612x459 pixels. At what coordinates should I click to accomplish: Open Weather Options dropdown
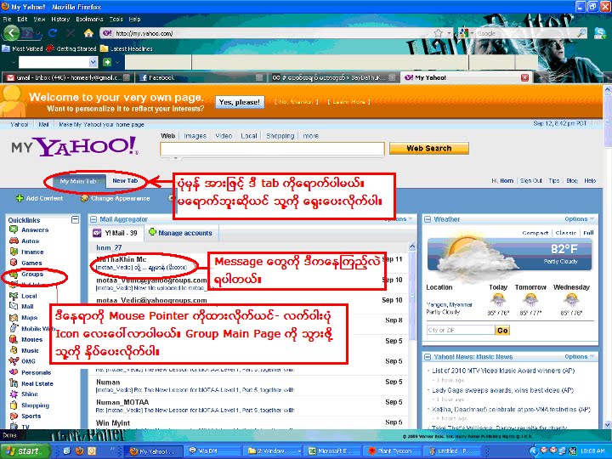tap(579, 219)
